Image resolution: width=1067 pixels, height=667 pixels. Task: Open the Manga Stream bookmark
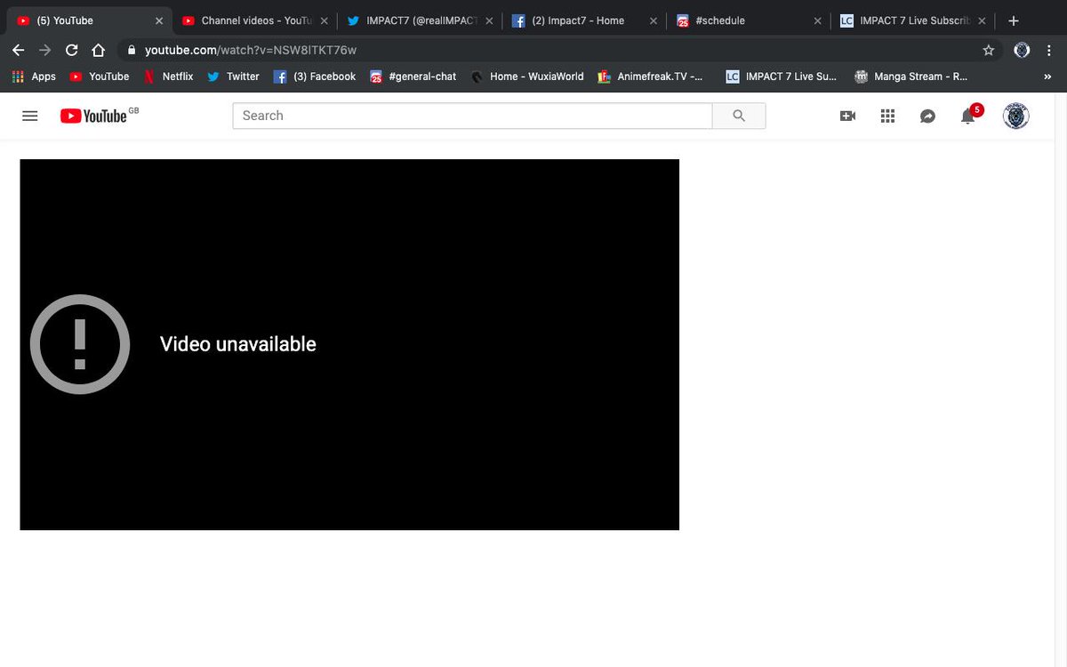pyautogui.click(x=911, y=76)
